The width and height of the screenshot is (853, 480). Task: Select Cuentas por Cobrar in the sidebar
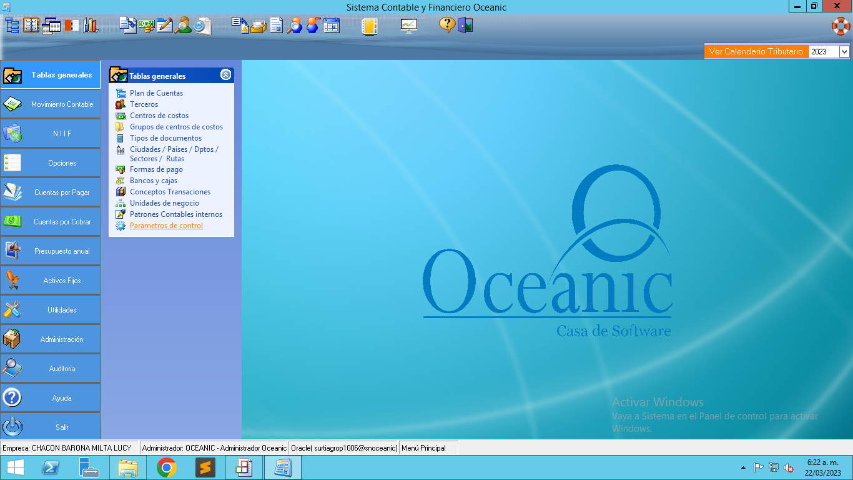50,222
